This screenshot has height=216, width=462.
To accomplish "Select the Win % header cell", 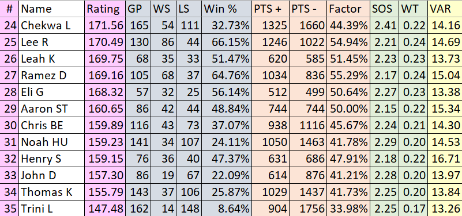I will (226, 9).
